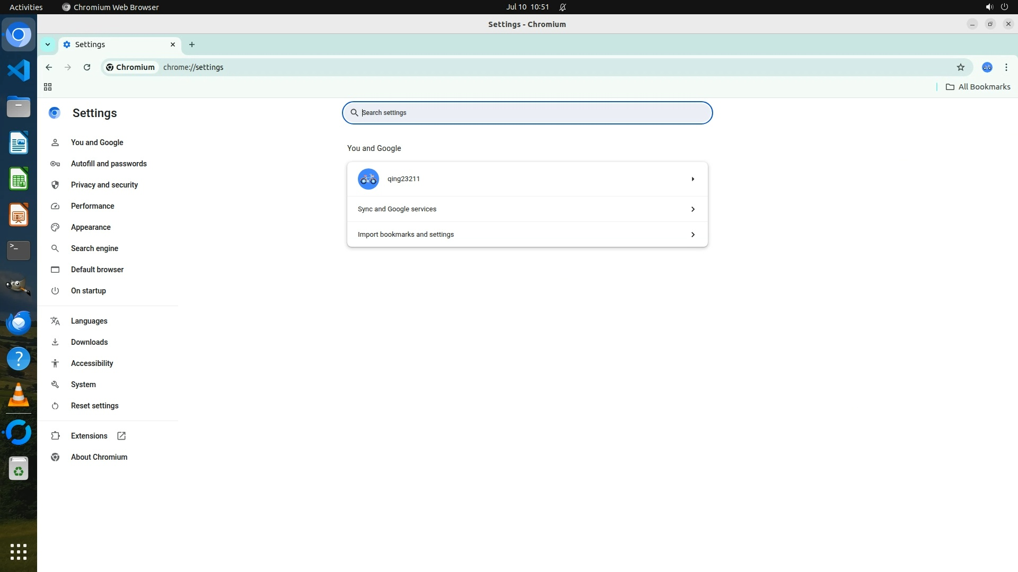Image resolution: width=1018 pixels, height=572 pixels.
Task: Open Sync and Google services
Action: point(527,209)
